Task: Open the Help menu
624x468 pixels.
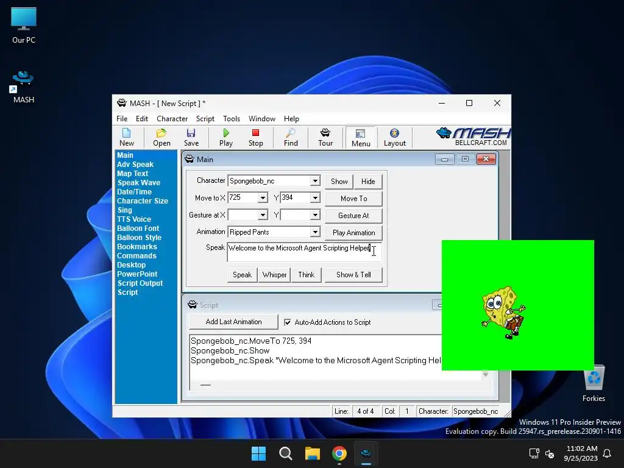Action: [x=291, y=119]
